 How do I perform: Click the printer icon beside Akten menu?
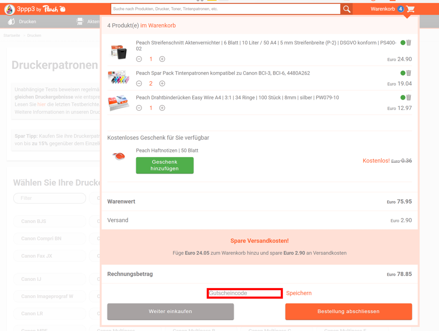coord(80,21)
